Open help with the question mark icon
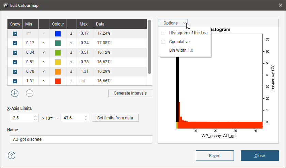 click(12, 155)
